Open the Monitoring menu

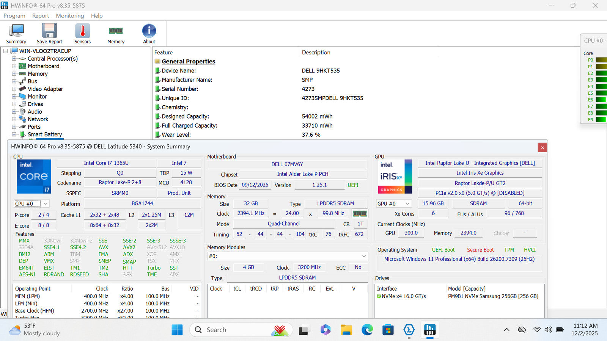[x=70, y=16]
